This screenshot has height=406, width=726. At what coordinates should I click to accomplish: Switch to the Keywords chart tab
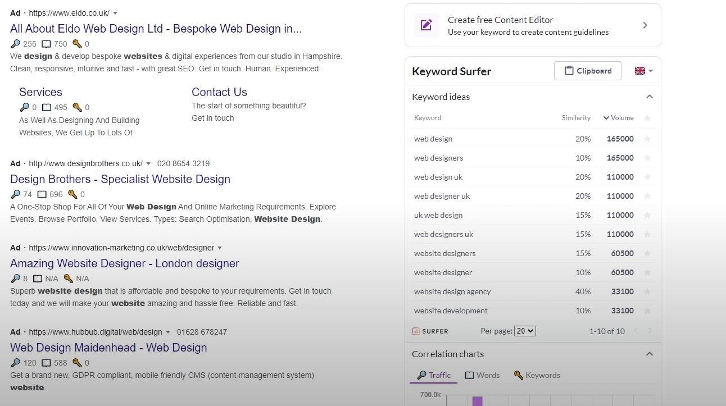pos(537,375)
